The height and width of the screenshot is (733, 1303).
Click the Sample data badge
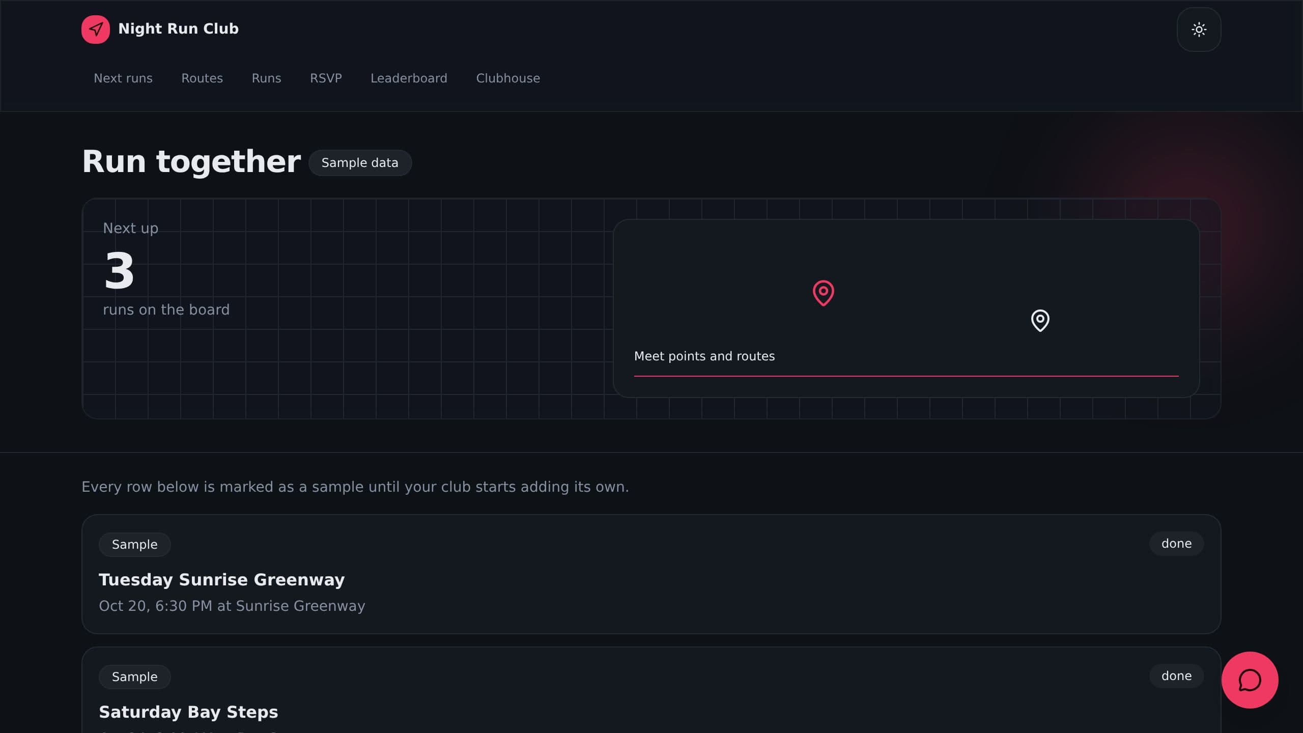click(360, 163)
